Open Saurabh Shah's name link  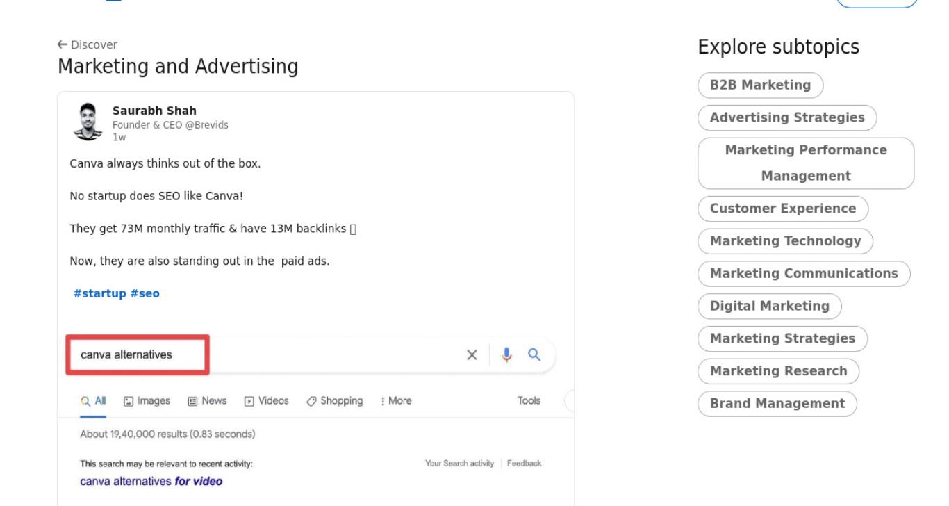coord(154,111)
